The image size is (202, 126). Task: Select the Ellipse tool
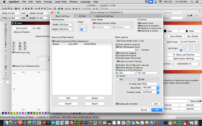pyautogui.click(x=6, y=32)
